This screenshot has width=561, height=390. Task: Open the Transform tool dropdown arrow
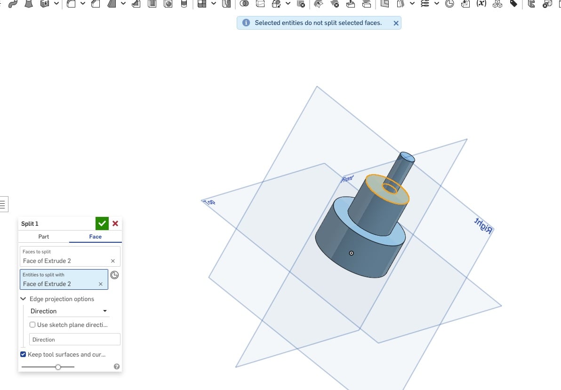coord(288,4)
